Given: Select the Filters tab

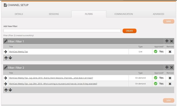Looking at the screenshot, I should pyautogui.click(x=89, y=14).
